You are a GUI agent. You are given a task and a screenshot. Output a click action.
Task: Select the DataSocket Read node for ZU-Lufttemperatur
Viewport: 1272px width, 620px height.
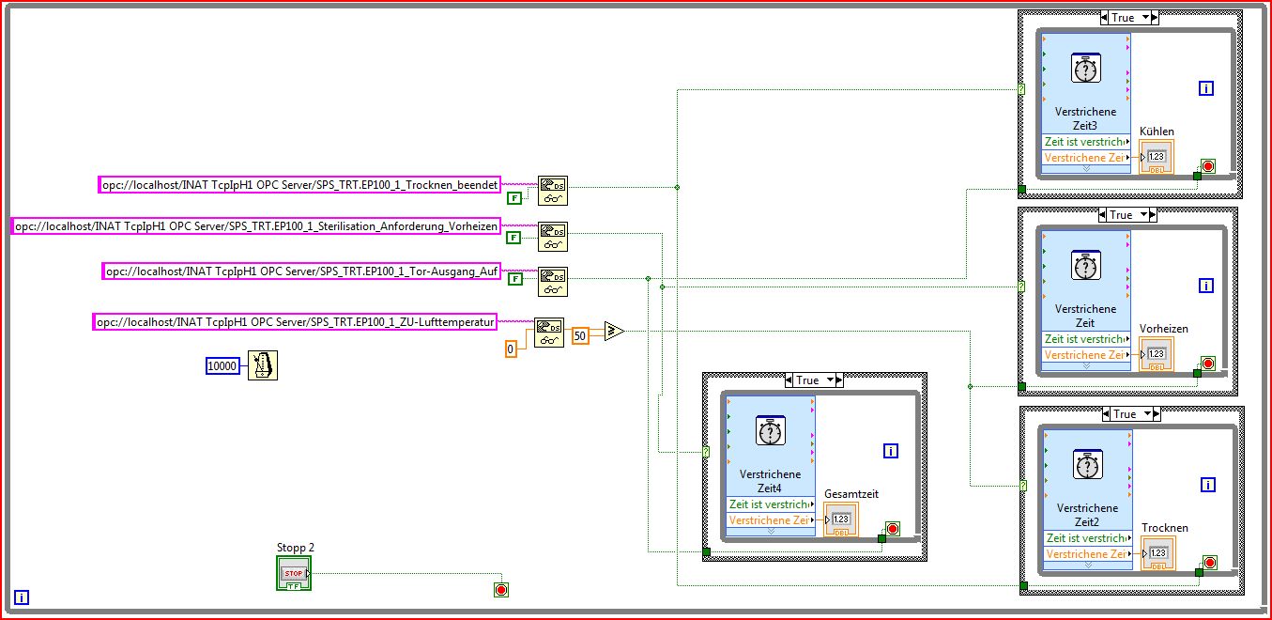tap(549, 333)
